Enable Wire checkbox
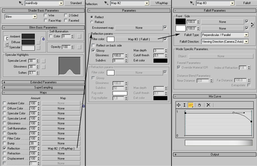The width and height of the screenshot is (257, 166). pos(45,15)
